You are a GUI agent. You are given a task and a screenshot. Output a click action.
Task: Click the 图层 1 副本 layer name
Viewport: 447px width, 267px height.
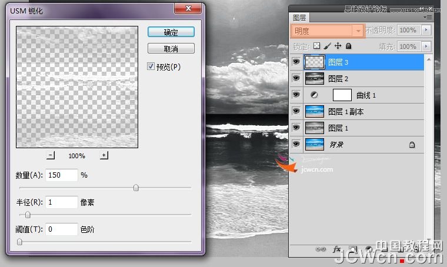click(346, 112)
